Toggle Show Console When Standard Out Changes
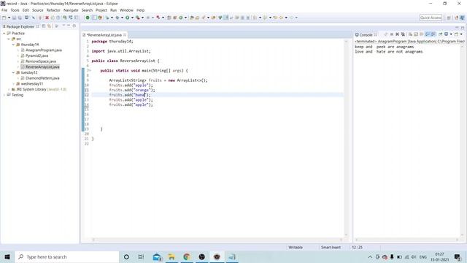Screen dimensions: 467x263 coord(428,34)
